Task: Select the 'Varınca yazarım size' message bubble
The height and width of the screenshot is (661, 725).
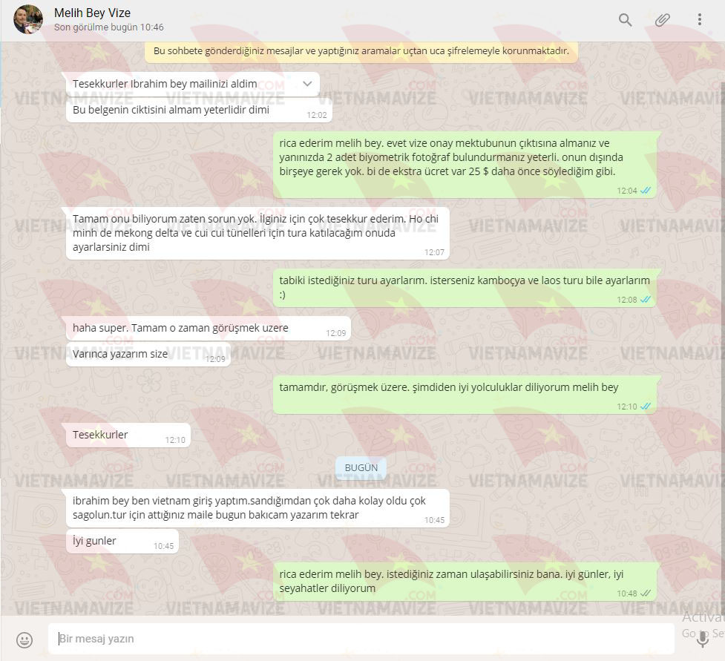Action: (x=148, y=354)
